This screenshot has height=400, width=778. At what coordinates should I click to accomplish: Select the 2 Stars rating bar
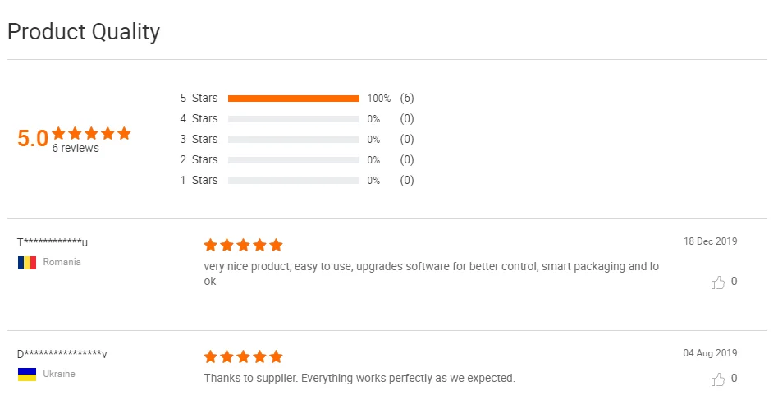[x=293, y=160]
